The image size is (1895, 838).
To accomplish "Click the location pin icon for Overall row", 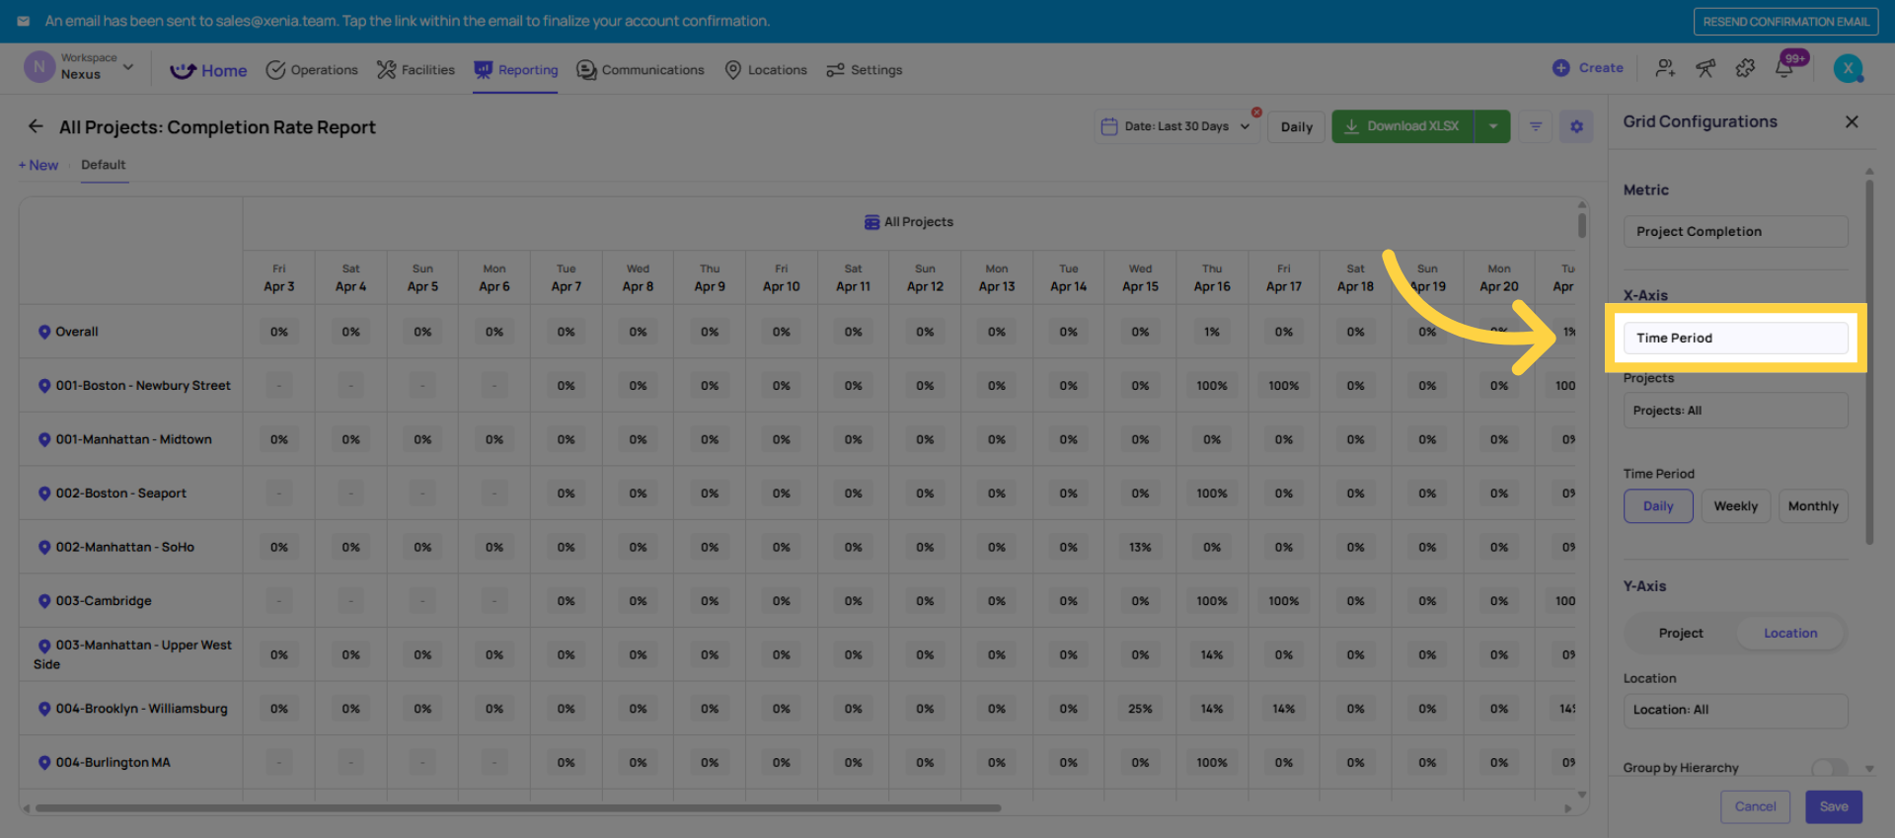I will pos(44,332).
